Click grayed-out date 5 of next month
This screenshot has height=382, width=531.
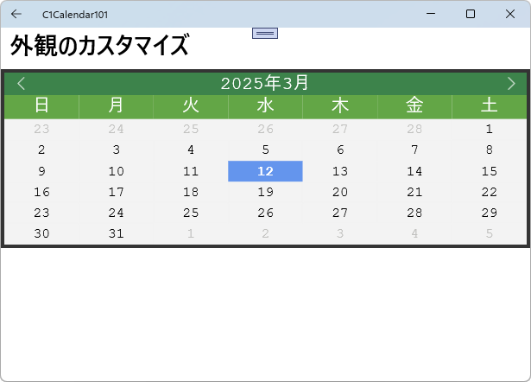[489, 233]
